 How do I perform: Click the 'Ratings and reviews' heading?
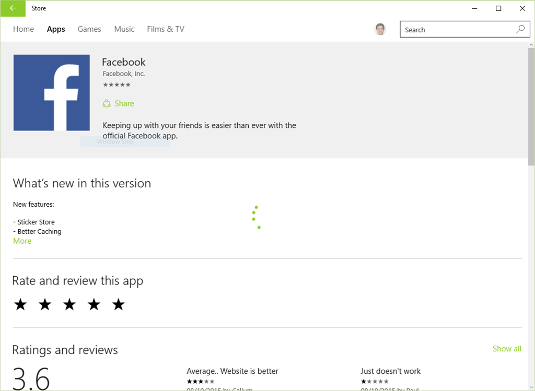(x=65, y=350)
